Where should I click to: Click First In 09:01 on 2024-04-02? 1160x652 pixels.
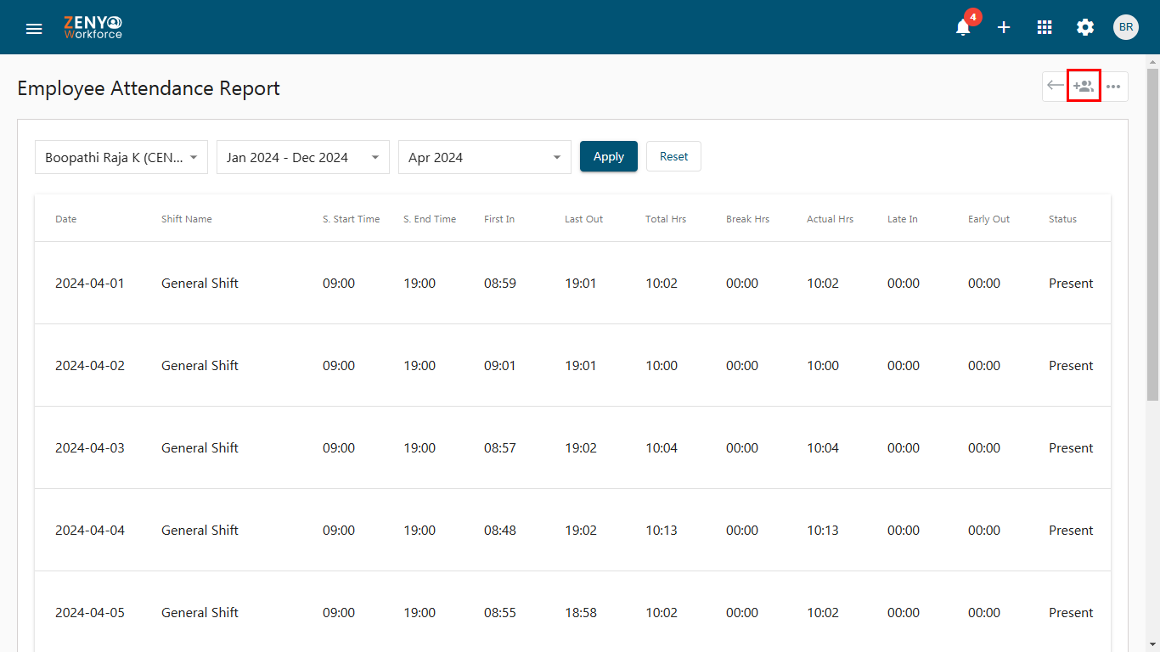(500, 366)
